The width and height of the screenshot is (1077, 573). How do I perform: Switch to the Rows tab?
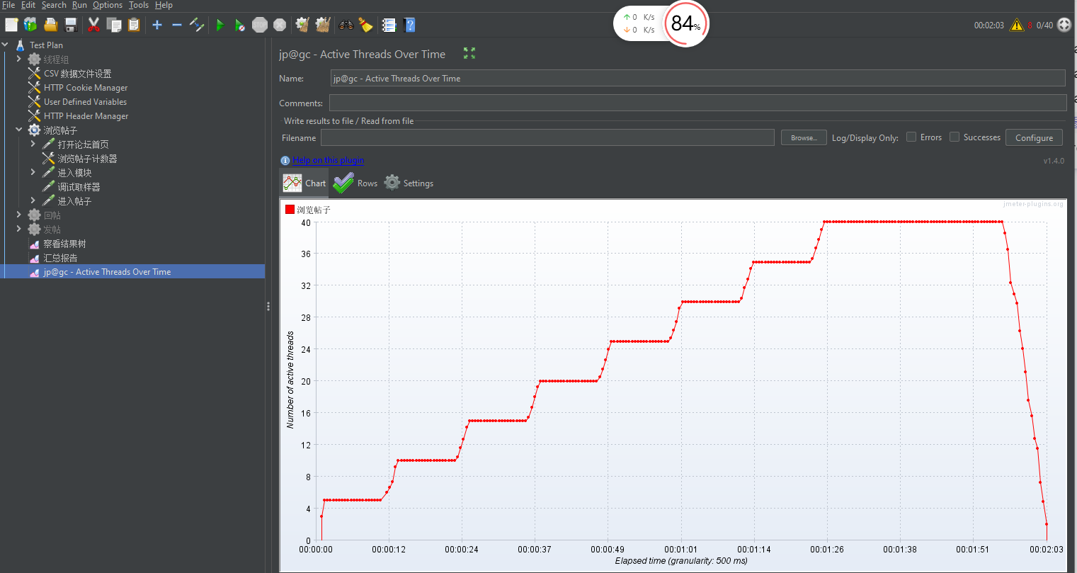[x=355, y=183]
